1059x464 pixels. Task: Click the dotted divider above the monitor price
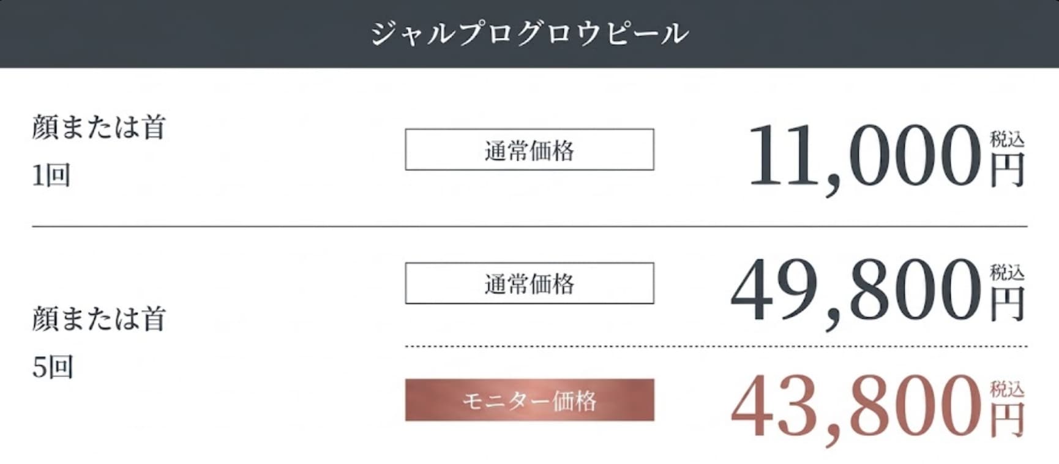tap(716, 346)
